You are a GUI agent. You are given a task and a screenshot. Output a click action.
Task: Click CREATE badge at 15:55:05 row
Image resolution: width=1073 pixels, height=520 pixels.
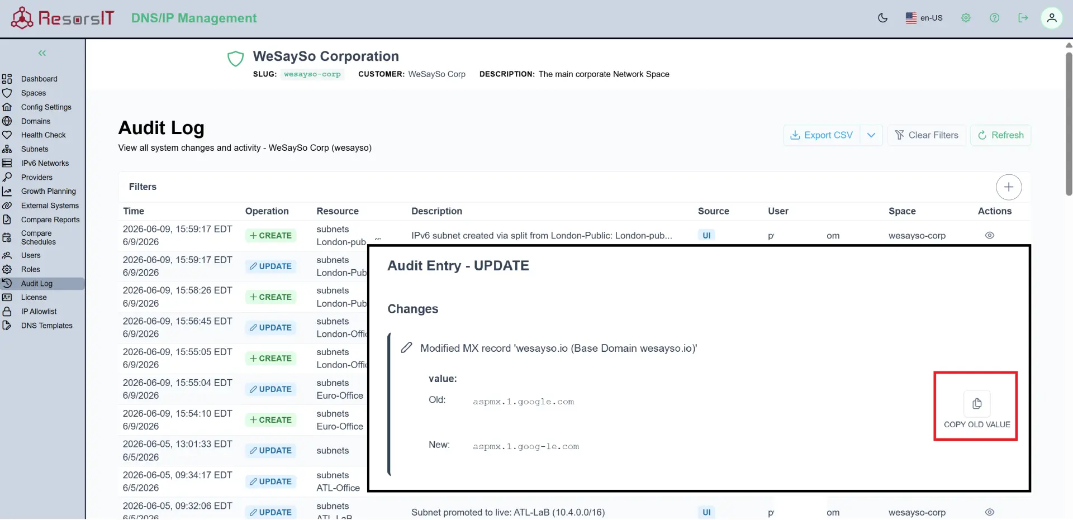(x=270, y=359)
